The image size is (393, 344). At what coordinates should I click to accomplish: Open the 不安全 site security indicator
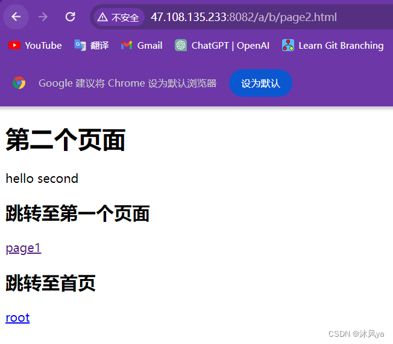119,17
